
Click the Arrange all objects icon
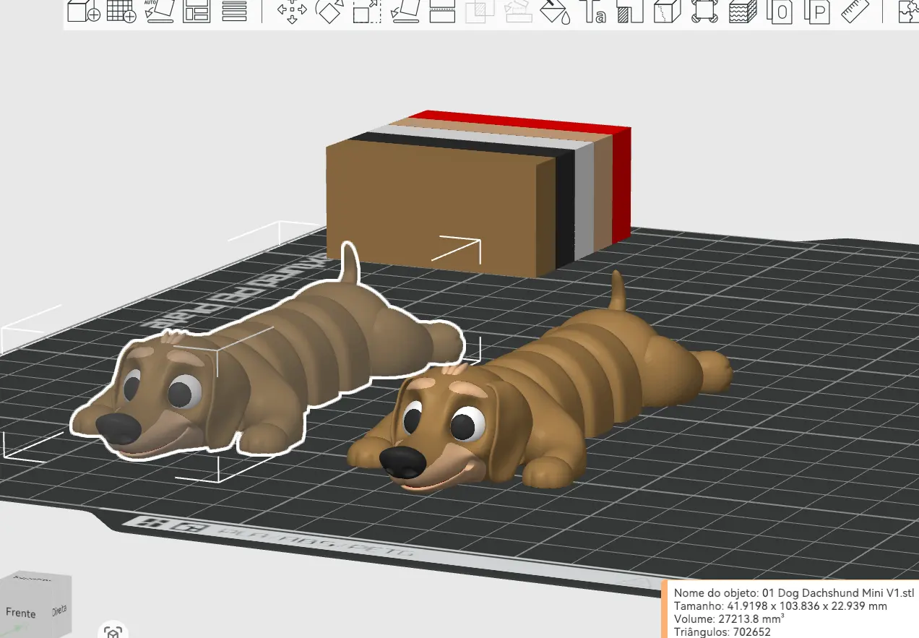click(197, 12)
